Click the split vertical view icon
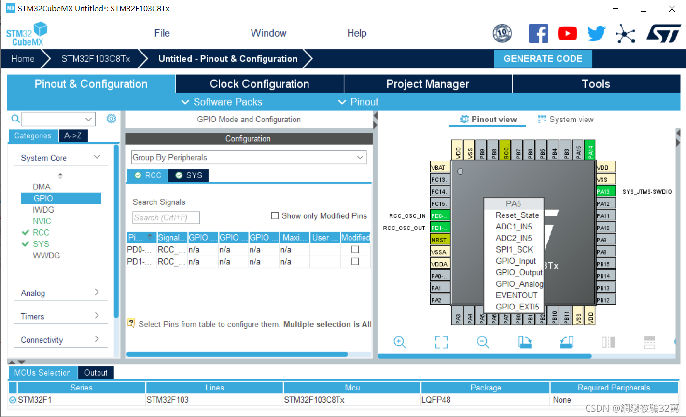This screenshot has width=686, height=417. (x=608, y=342)
